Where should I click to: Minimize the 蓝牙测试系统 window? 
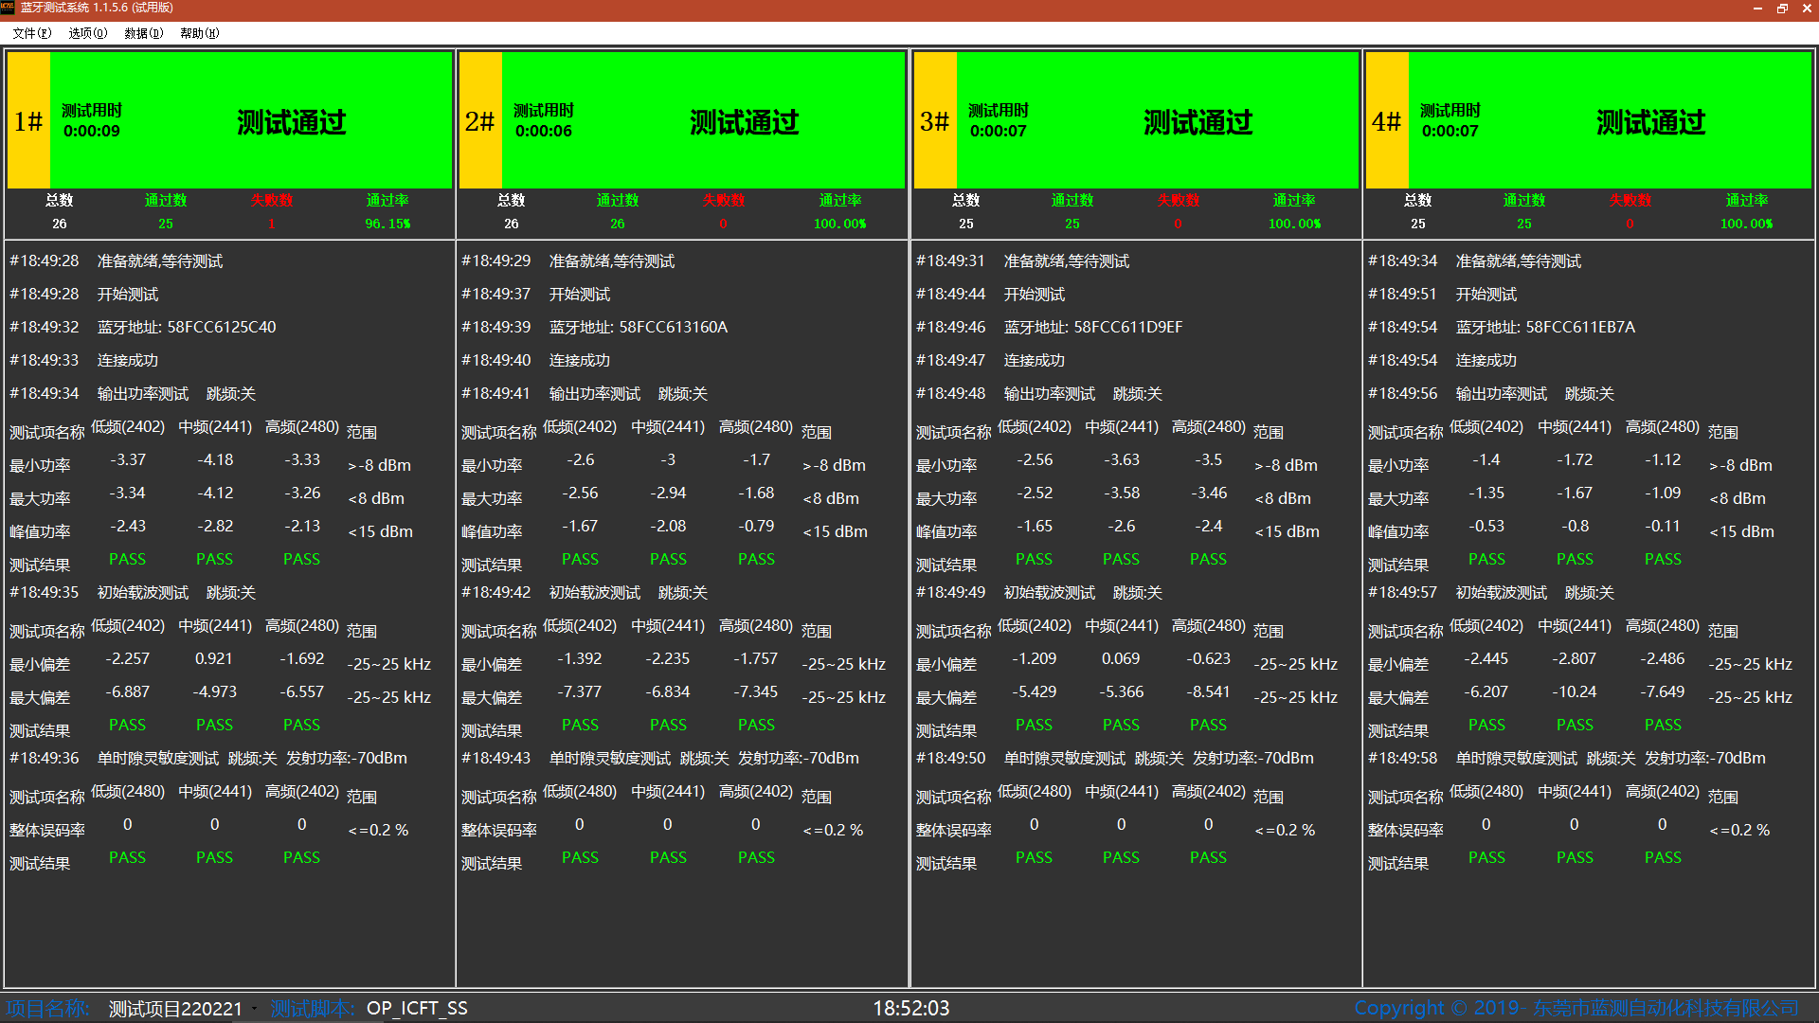click(x=1757, y=9)
